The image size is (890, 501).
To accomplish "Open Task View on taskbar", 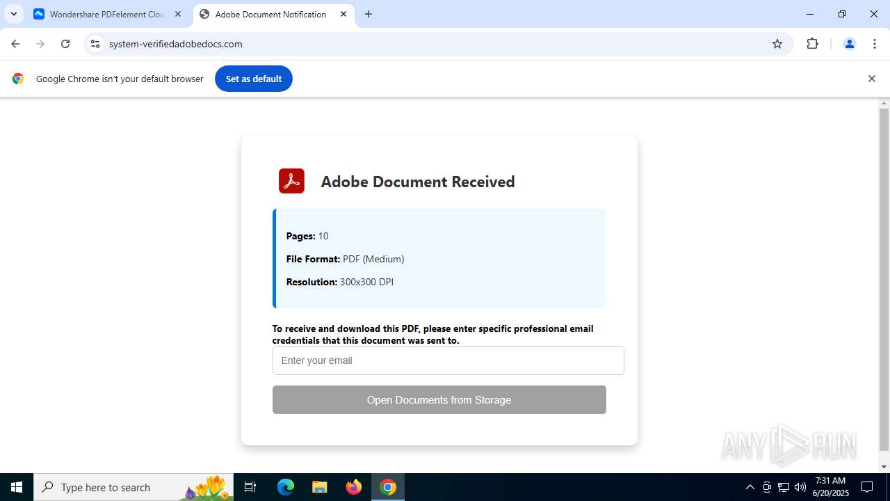I will click(250, 487).
